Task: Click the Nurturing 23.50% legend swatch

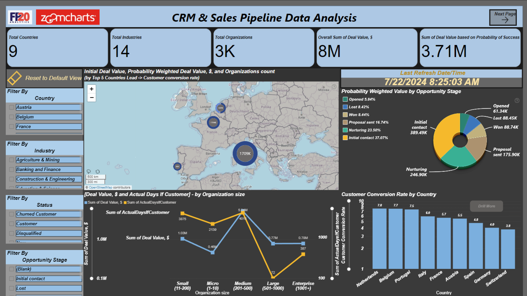Action: (345, 130)
